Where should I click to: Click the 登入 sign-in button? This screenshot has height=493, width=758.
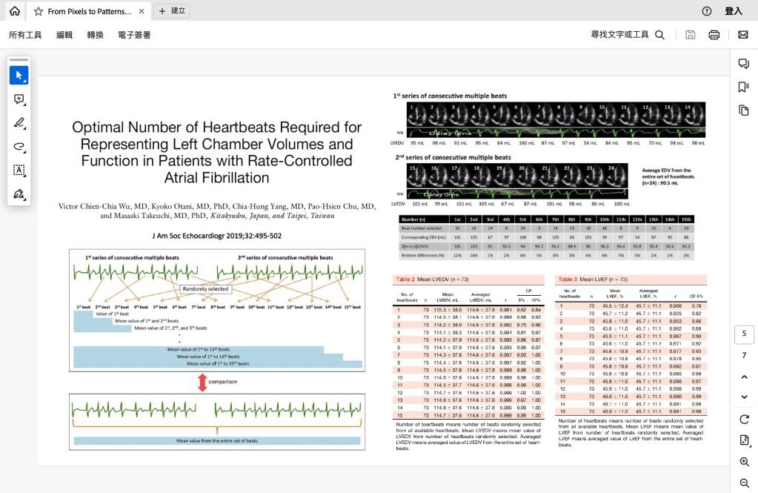click(x=733, y=11)
